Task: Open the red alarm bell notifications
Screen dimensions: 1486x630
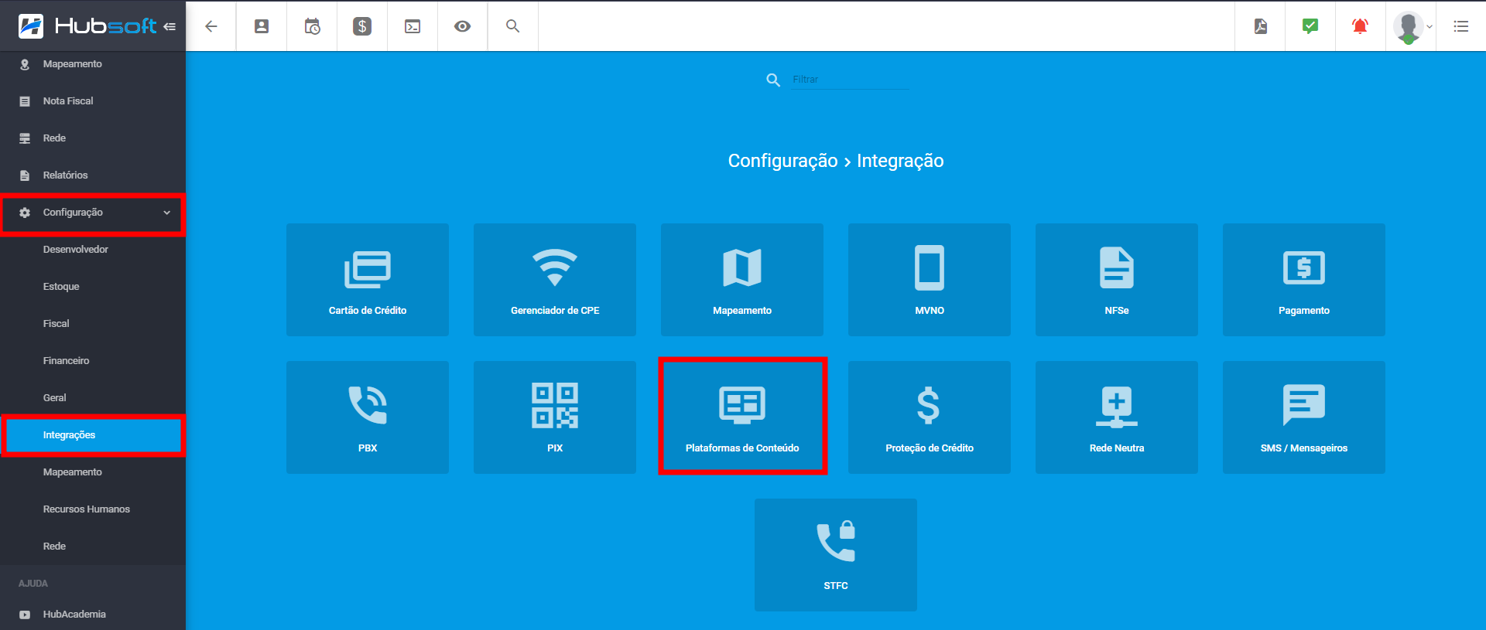Action: pyautogui.click(x=1360, y=26)
